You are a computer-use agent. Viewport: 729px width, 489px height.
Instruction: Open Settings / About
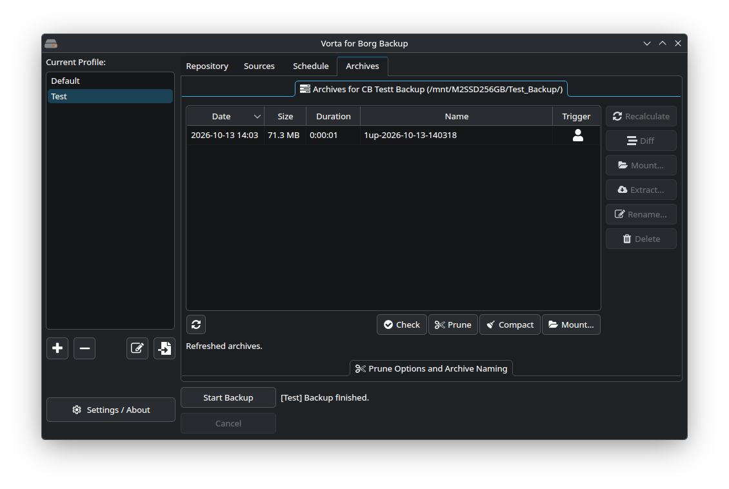click(x=111, y=410)
